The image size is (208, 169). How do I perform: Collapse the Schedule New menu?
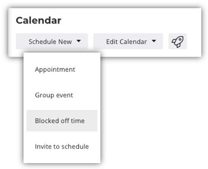pos(52,41)
